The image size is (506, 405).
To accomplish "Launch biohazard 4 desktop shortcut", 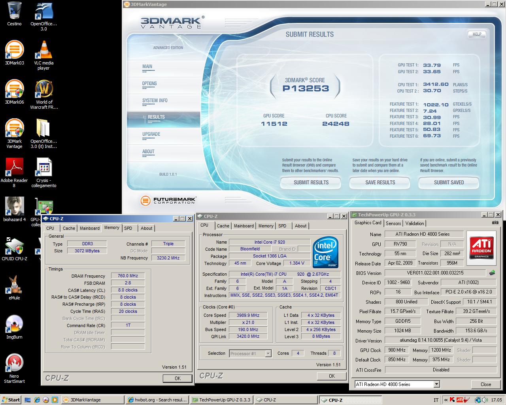I will pyautogui.click(x=14, y=210).
